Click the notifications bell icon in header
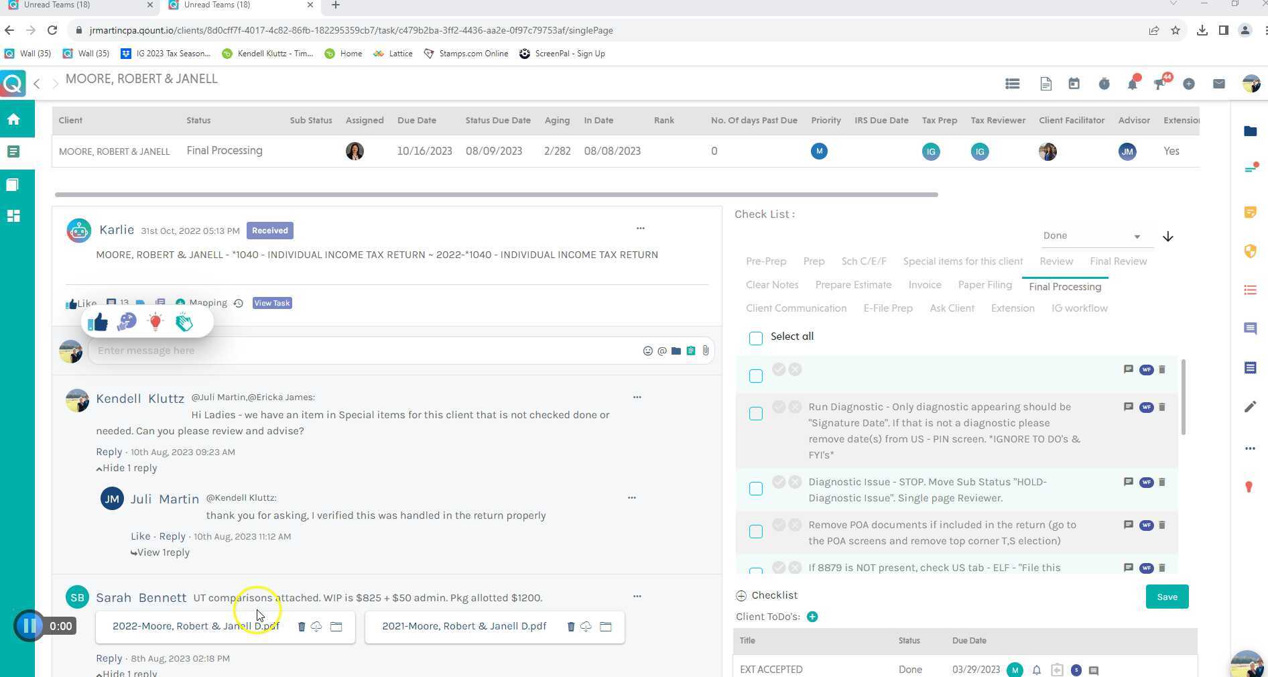The height and width of the screenshot is (677, 1268). (1132, 84)
